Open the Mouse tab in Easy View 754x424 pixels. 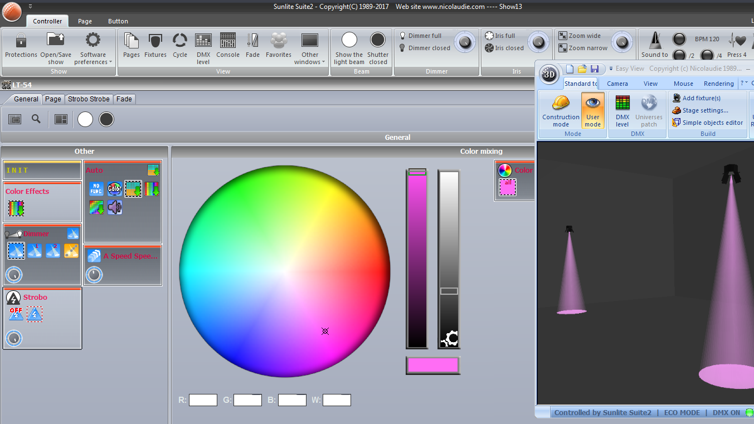tap(683, 84)
